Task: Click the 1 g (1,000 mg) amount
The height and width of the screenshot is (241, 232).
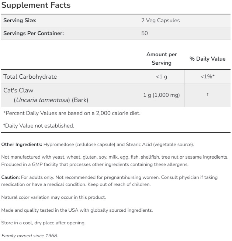Action: 162,95
